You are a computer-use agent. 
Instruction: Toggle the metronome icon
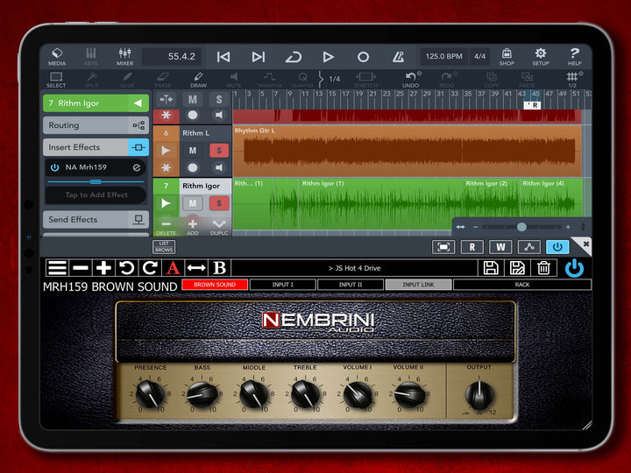[x=398, y=57]
